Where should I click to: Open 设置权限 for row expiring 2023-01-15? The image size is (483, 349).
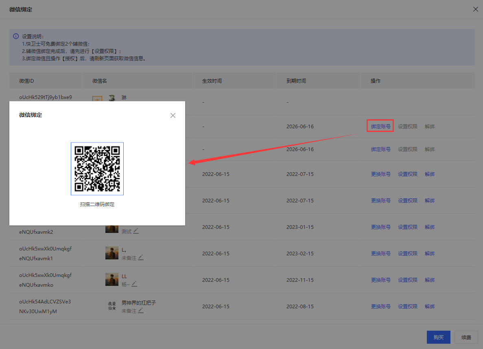(x=408, y=227)
